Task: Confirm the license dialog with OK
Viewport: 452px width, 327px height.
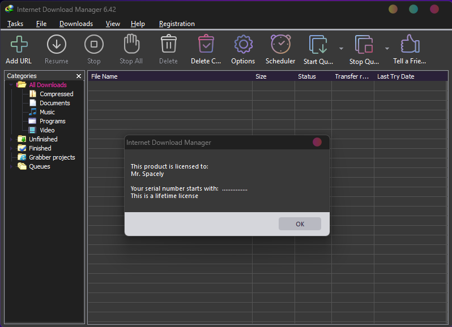Action: [300, 223]
